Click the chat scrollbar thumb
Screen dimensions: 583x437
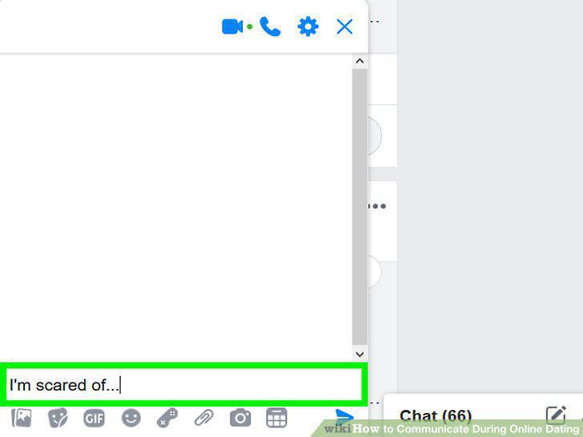(360, 206)
